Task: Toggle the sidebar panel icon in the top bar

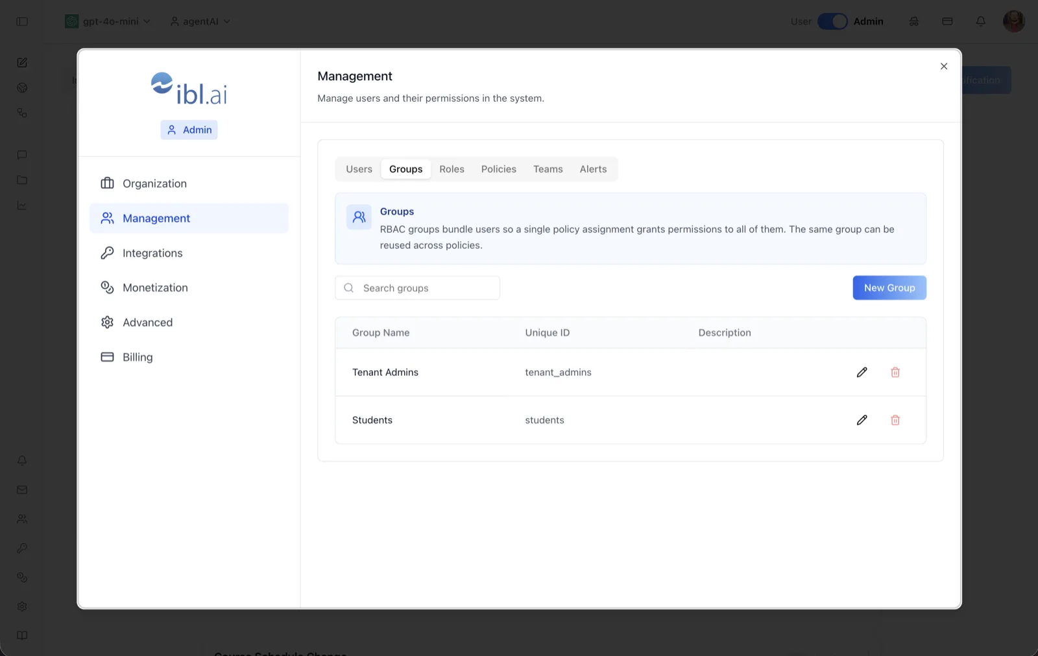Action: point(22,21)
